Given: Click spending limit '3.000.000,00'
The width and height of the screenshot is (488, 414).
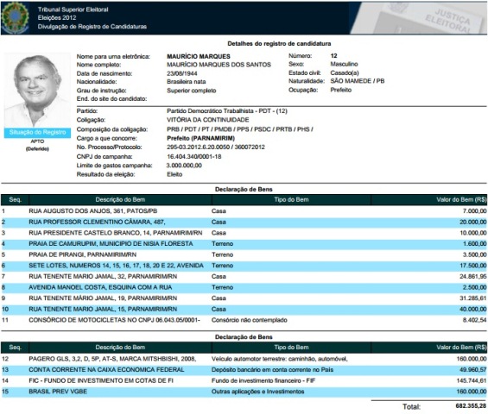Looking at the screenshot, I should pyautogui.click(x=184, y=166).
